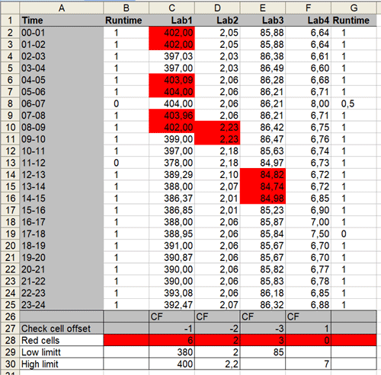The image size is (381, 375).
Task: Select cell 7,00 in Lab4
Action: [x=308, y=222]
